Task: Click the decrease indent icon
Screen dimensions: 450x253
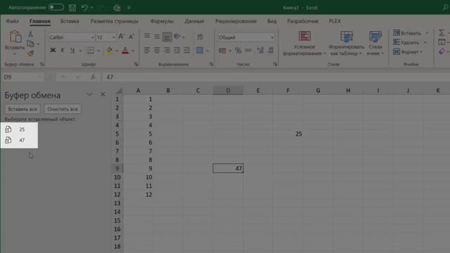Action: pyautogui.click(x=177, y=51)
